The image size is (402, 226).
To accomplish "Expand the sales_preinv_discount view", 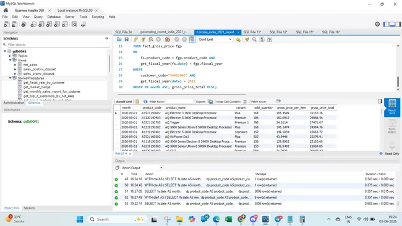I will point(15,73).
